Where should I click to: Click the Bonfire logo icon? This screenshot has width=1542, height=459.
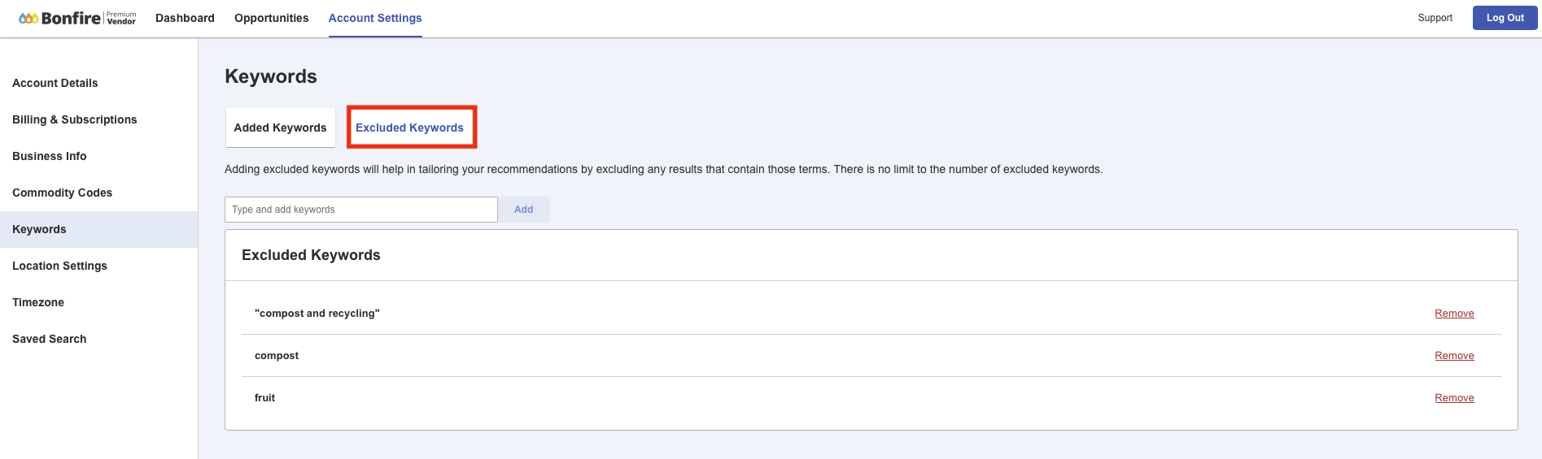click(x=28, y=18)
